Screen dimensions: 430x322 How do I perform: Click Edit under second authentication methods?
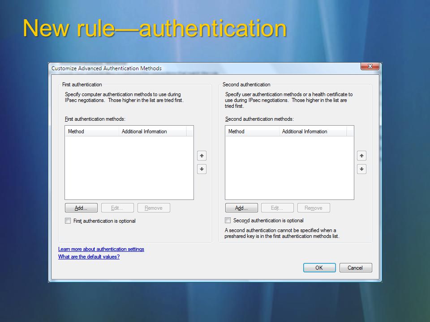[x=277, y=208]
